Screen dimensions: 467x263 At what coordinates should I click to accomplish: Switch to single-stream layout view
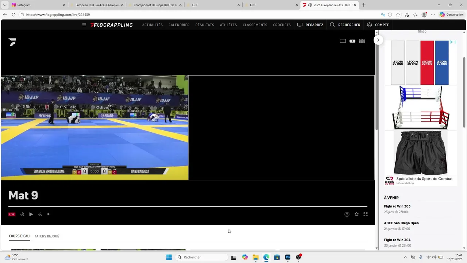[343, 41]
